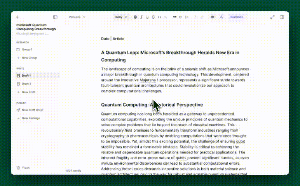Click the greyed icon after the code button
Screen dimensions: 300x186
(x=166, y=17)
